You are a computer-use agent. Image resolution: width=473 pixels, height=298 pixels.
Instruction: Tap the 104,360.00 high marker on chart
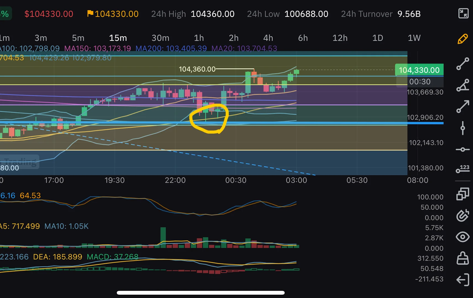click(x=197, y=69)
